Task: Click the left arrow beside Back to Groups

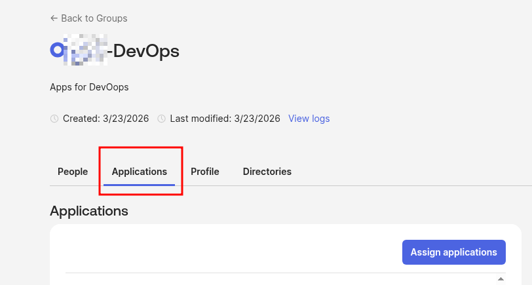Action: tap(54, 18)
